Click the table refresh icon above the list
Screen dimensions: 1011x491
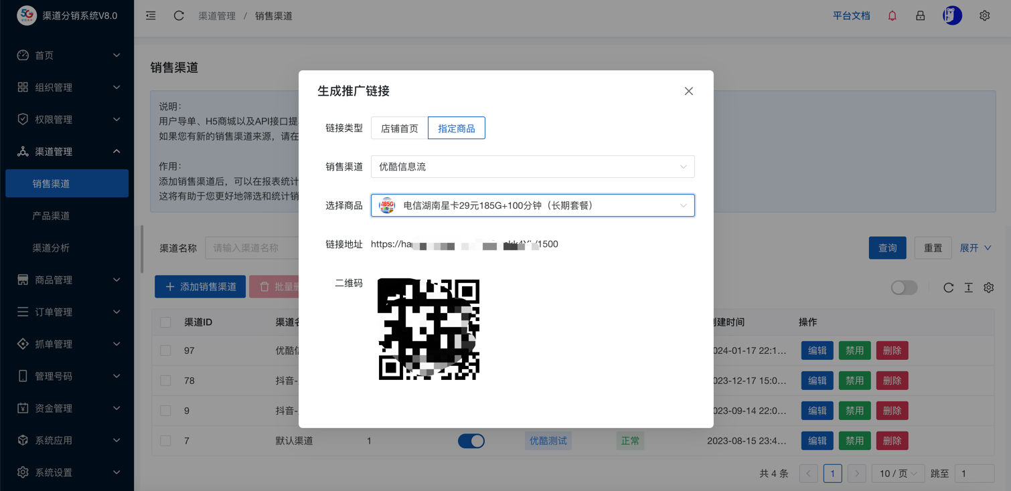pyautogui.click(x=948, y=287)
